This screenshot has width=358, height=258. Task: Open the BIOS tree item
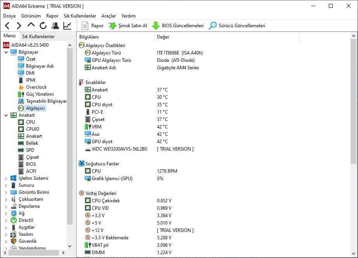pyautogui.click(x=31, y=164)
